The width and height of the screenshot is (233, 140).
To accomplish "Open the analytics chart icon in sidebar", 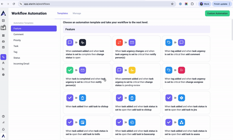I will pos(3,69).
